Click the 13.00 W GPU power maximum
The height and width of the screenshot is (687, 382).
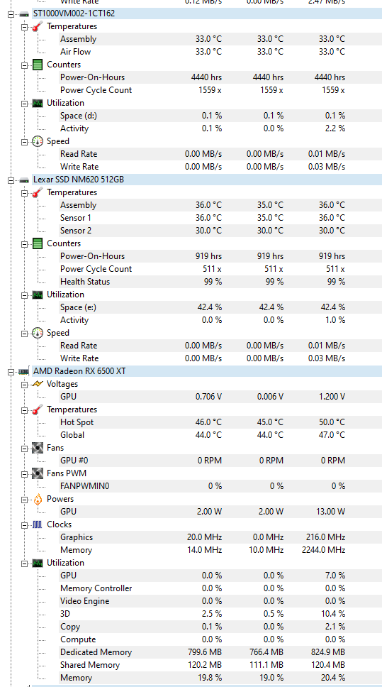point(330,512)
